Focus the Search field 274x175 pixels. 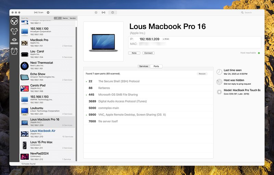[x=252, y=13]
